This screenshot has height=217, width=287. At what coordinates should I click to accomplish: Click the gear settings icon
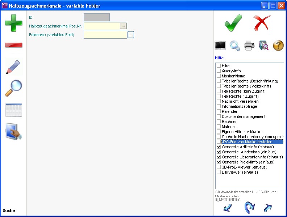tap(235, 46)
